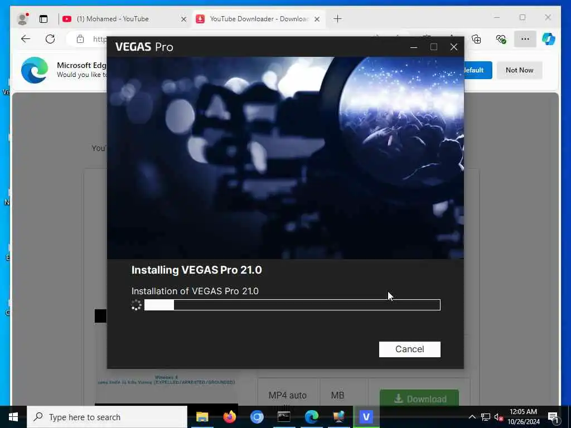Open the Windows Start menu
The width and height of the screenshot is (571, 428).
[13, 417]
